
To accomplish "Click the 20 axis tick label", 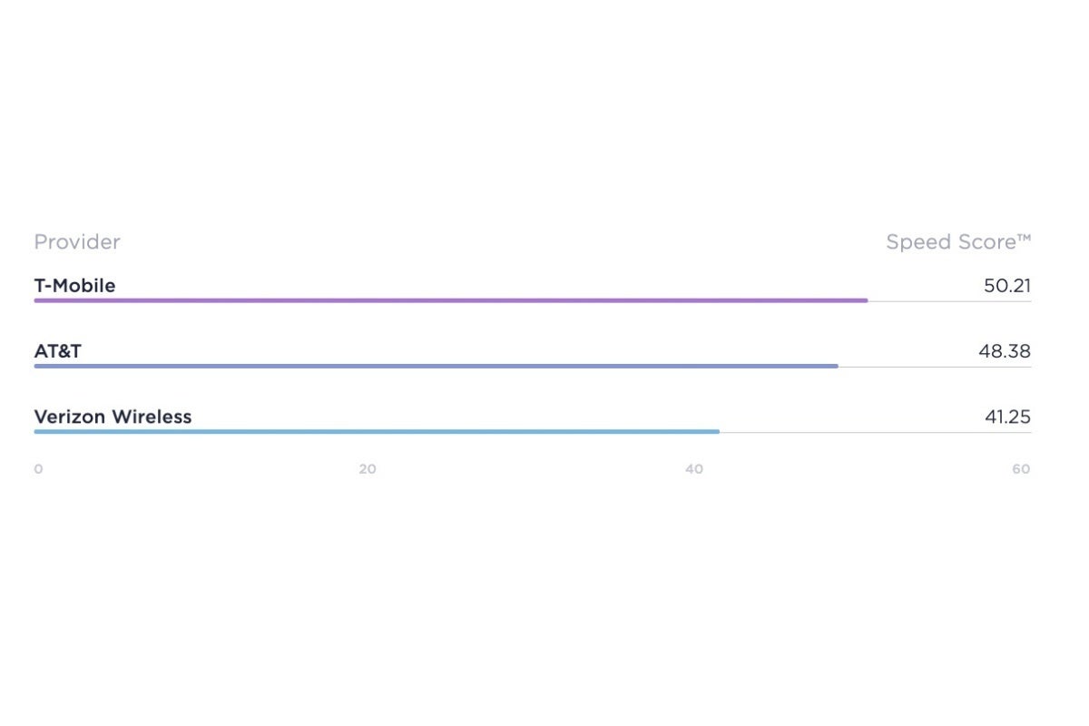I will [367, 469].
